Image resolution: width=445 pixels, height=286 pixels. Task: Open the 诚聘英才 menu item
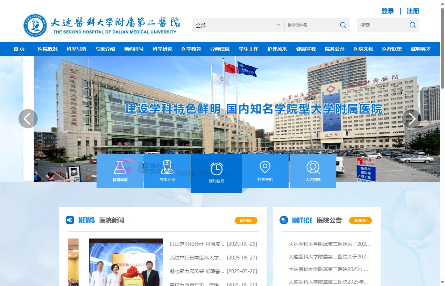click(421, 49)
